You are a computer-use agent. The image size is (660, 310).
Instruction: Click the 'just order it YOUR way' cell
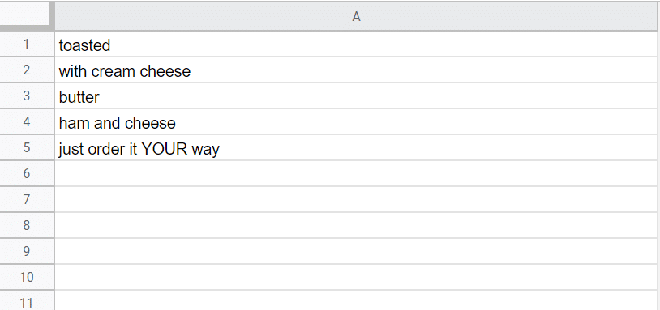[x=356, y=148]
